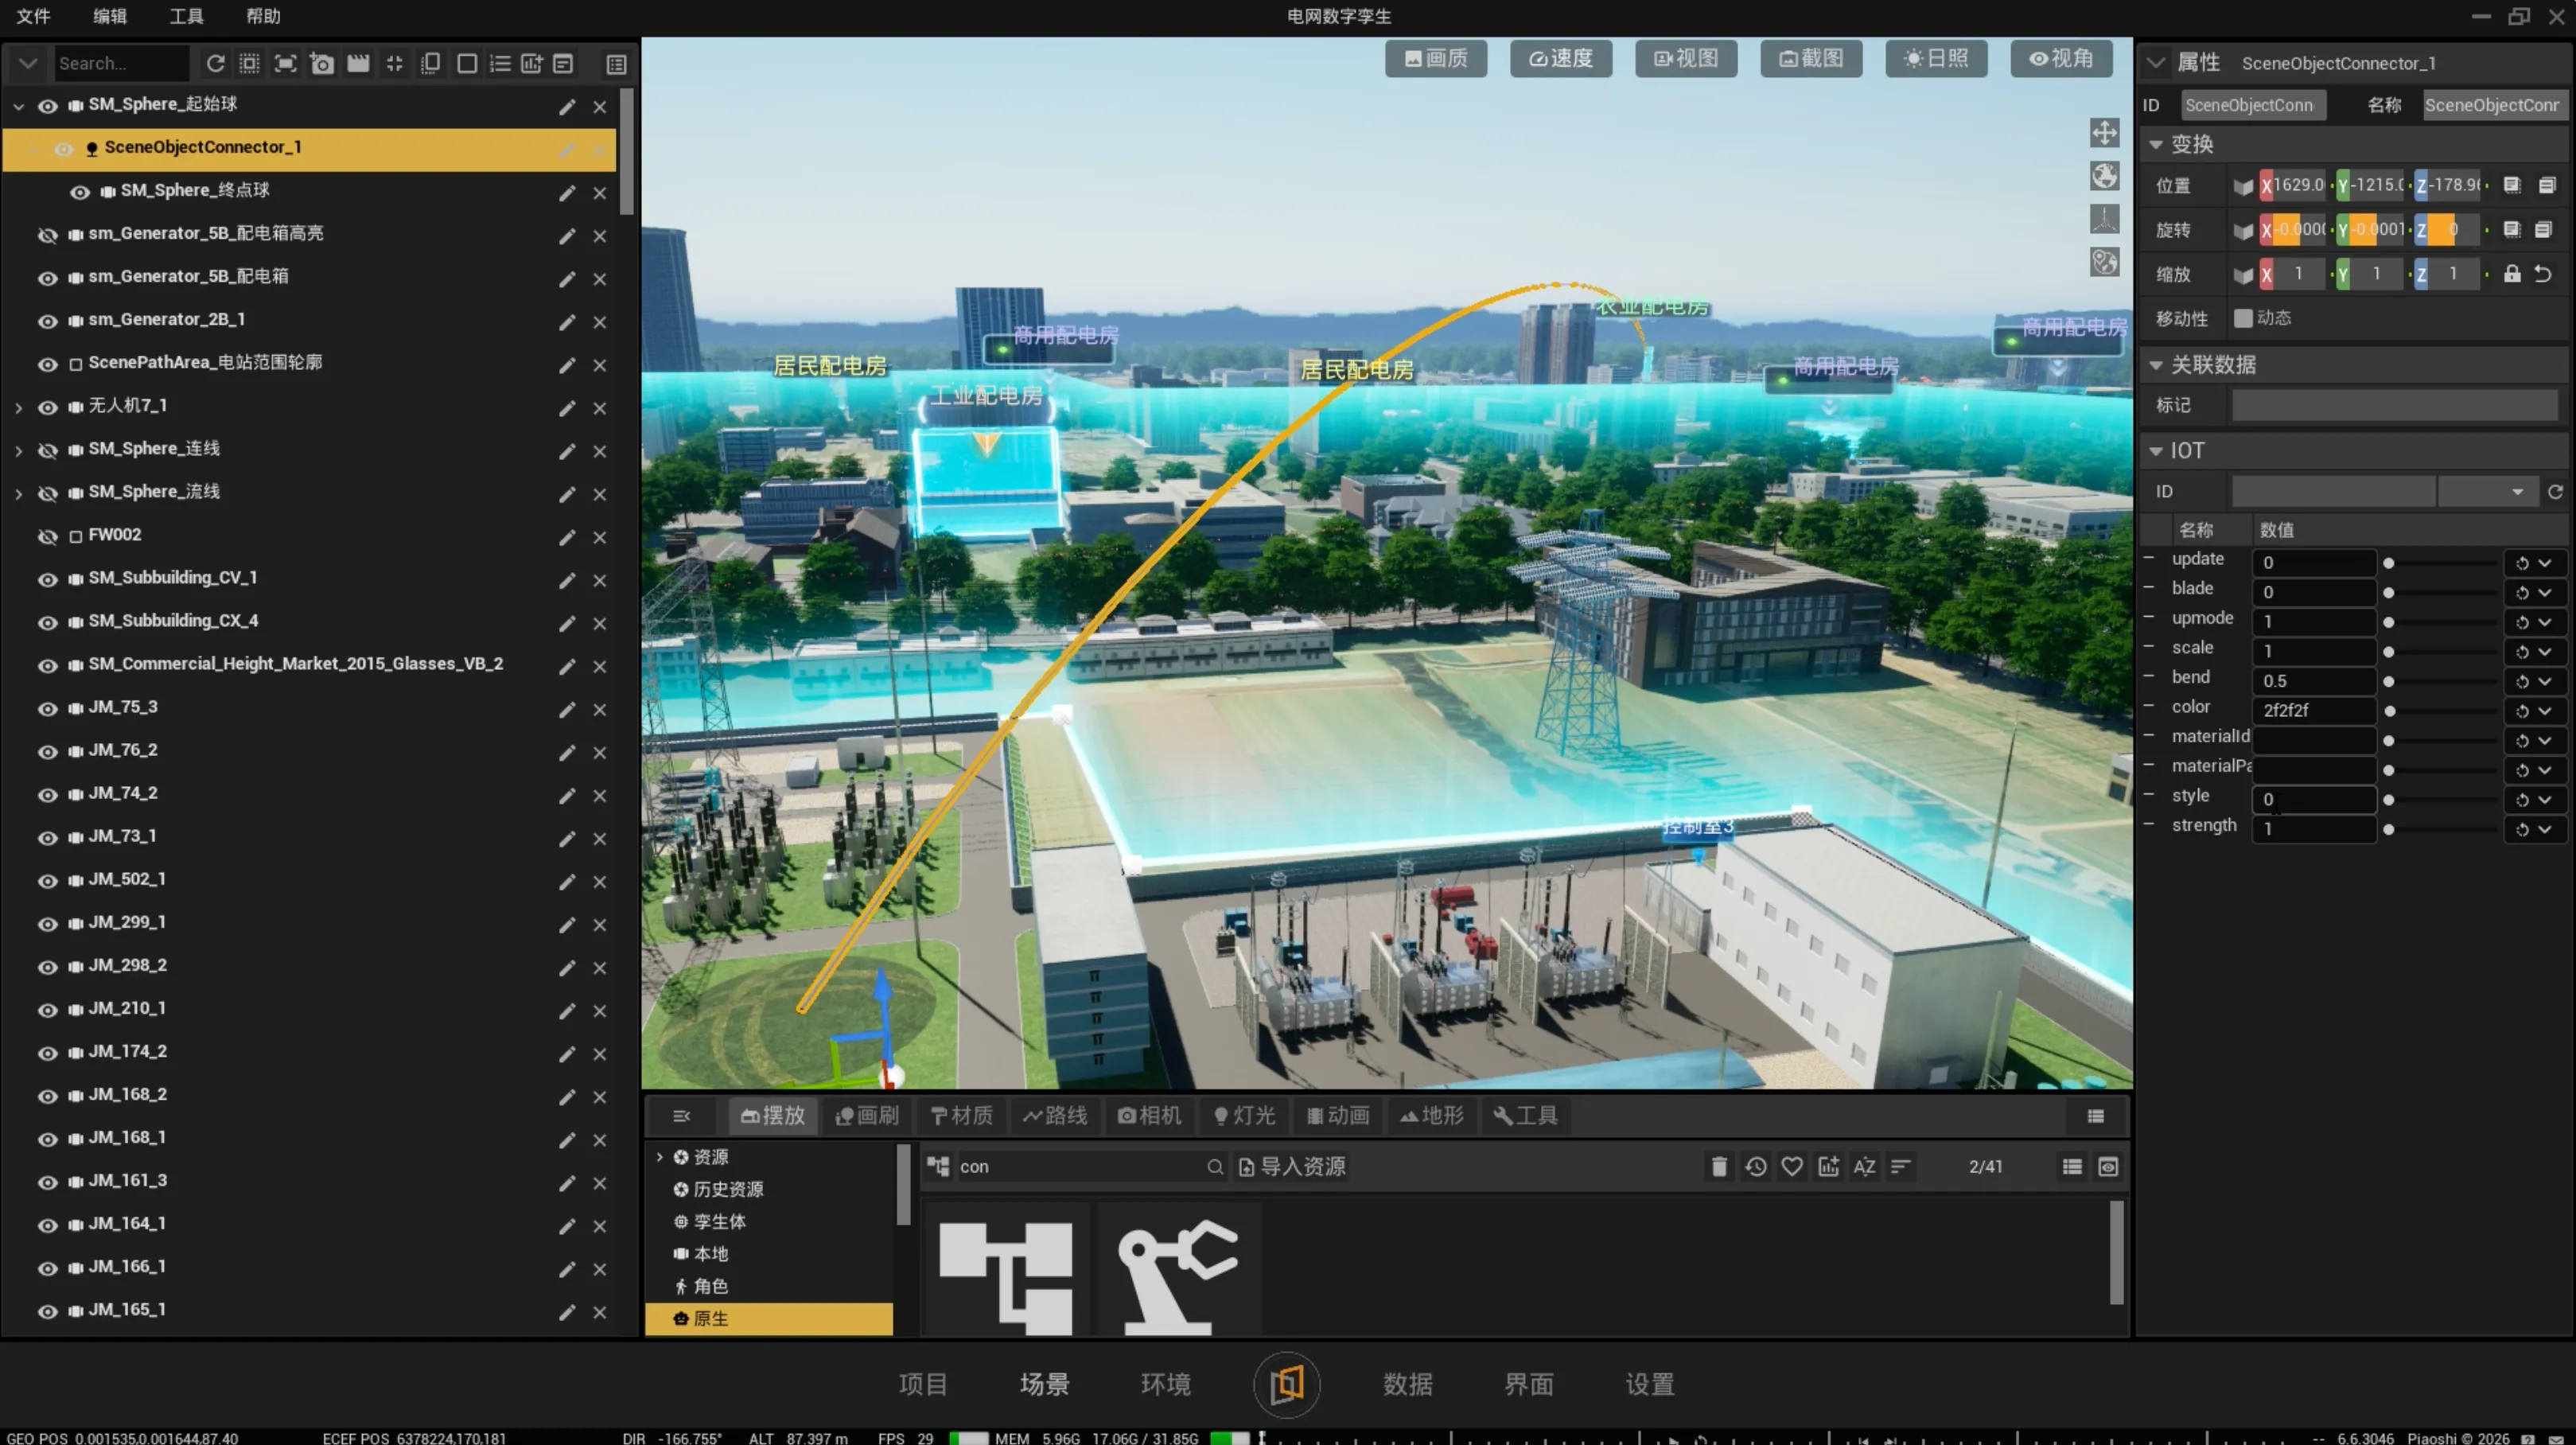Click the camera snapshot icon in outliner toolbar
This screenshot has width=2576, height=1445.
pyautogui.click(x=322, y=63)
